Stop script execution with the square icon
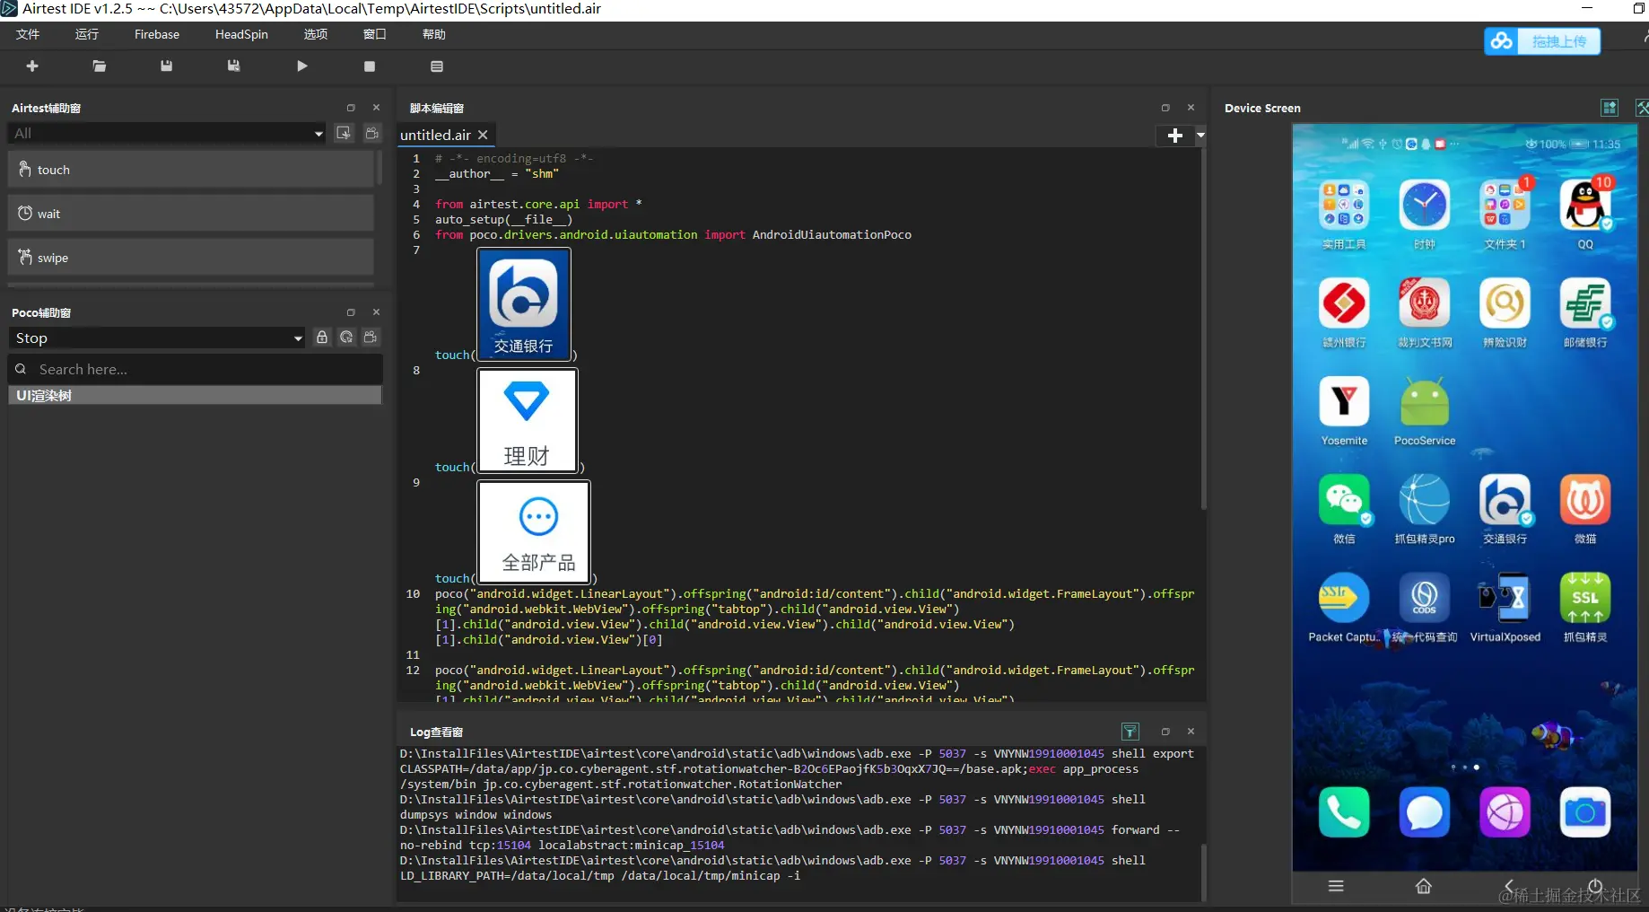 coord(370,66)
